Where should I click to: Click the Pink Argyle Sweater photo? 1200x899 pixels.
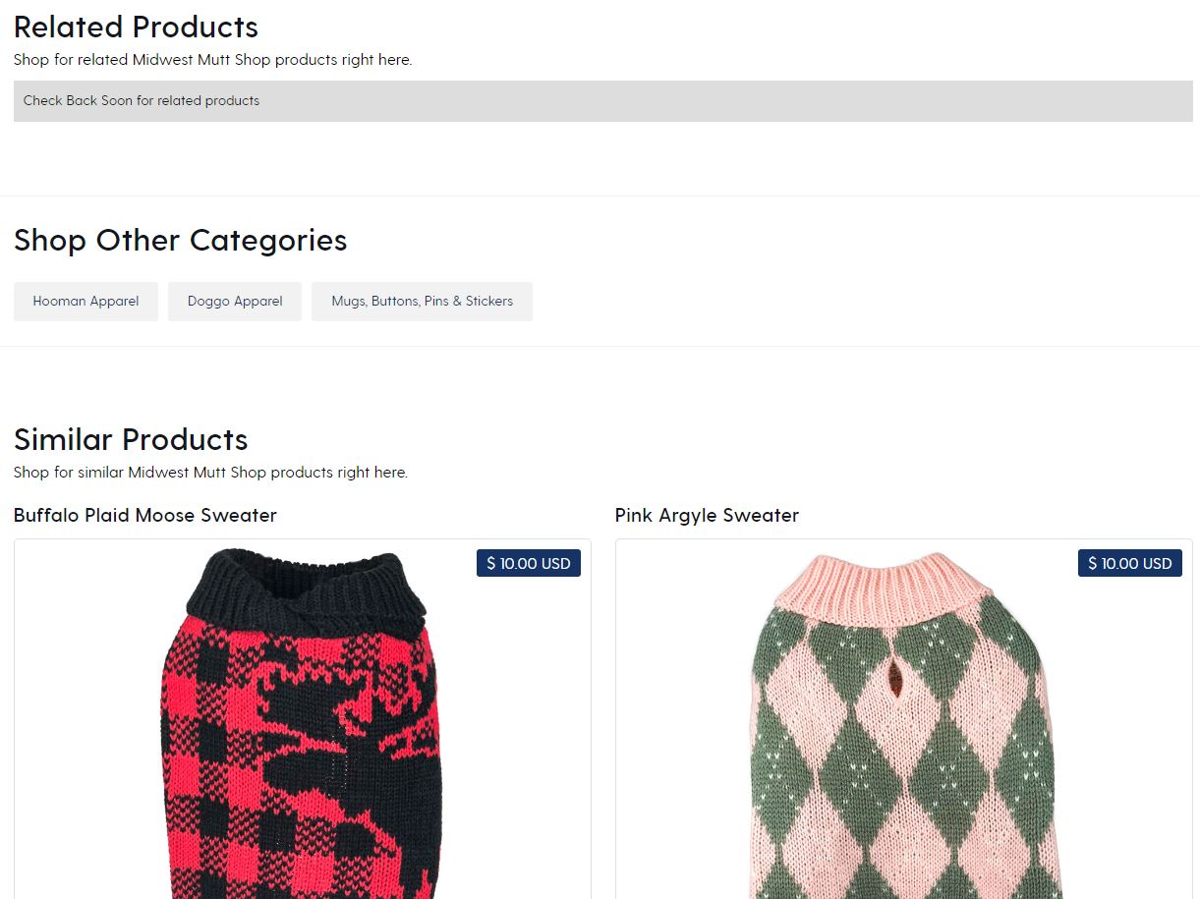(903, 727)
